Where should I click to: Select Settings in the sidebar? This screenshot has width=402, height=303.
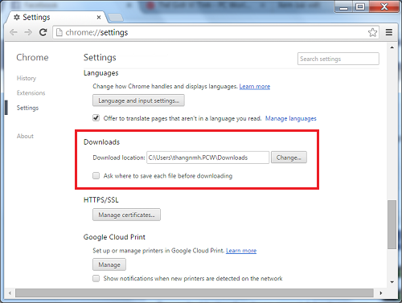27,108
